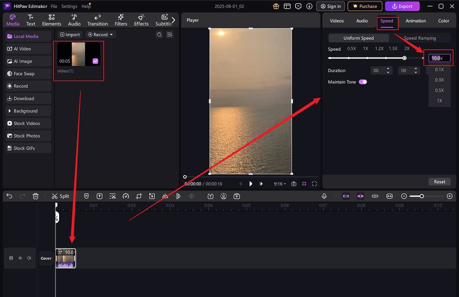Open Stock Videos in the sidebar
Screen dimensions: 459x297
(x=28, y=123)
